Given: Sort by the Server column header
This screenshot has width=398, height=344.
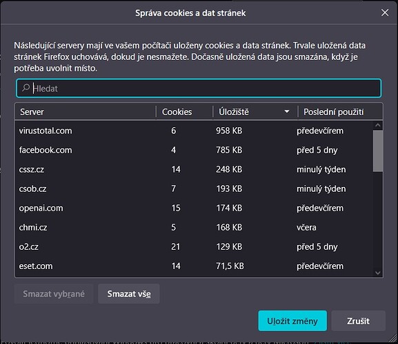Looking at the screenshot, I should [x=86, y=111].
